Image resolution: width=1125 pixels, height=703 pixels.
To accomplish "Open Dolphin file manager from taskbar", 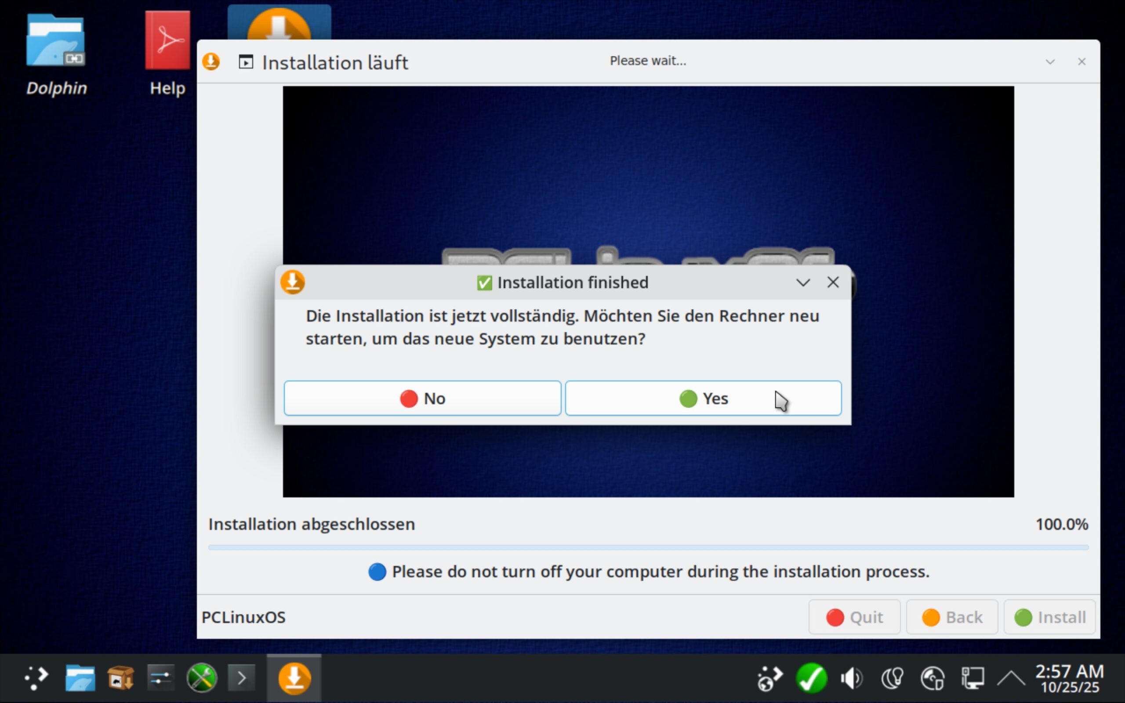I will 80,678.
